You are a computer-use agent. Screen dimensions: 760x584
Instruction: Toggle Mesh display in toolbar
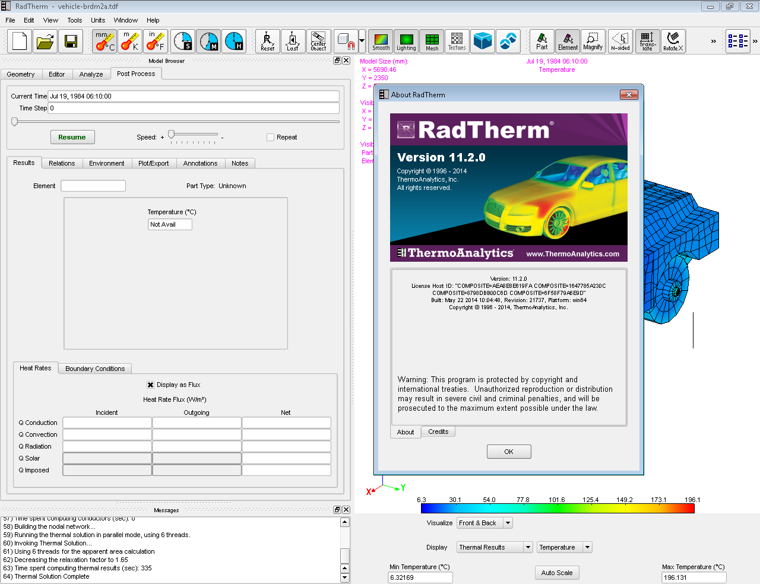coord(432,42)
